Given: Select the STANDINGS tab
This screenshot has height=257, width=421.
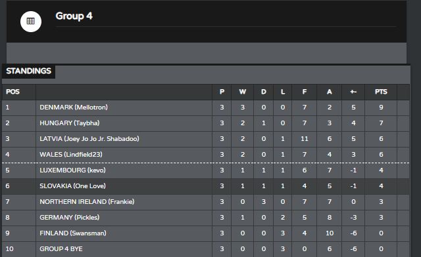Looking at the screenshot, I should [28, 71].
